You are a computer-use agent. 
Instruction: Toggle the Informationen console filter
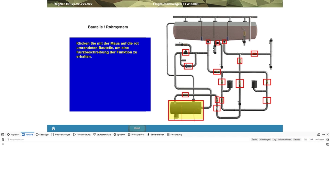tap(285, 139)
